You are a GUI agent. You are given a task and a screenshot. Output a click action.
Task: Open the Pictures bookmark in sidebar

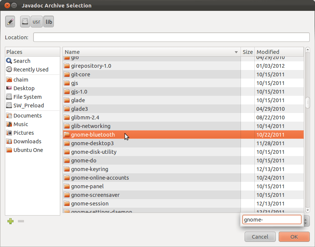click(22, 132)
